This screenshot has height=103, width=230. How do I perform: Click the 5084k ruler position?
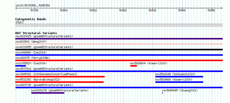click(x=182, y=10)
